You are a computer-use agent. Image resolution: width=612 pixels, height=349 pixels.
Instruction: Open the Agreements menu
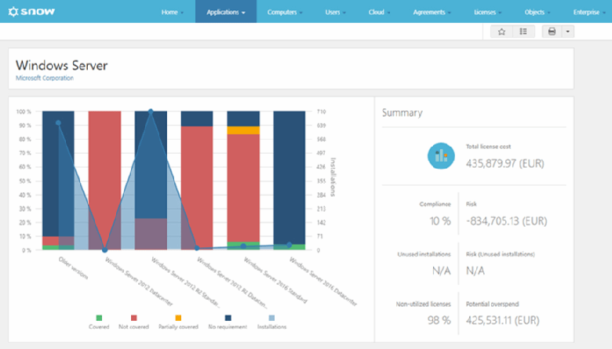[432, 12]
